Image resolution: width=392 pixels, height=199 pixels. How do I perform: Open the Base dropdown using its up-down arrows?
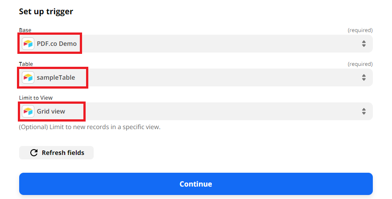point(364,44)
